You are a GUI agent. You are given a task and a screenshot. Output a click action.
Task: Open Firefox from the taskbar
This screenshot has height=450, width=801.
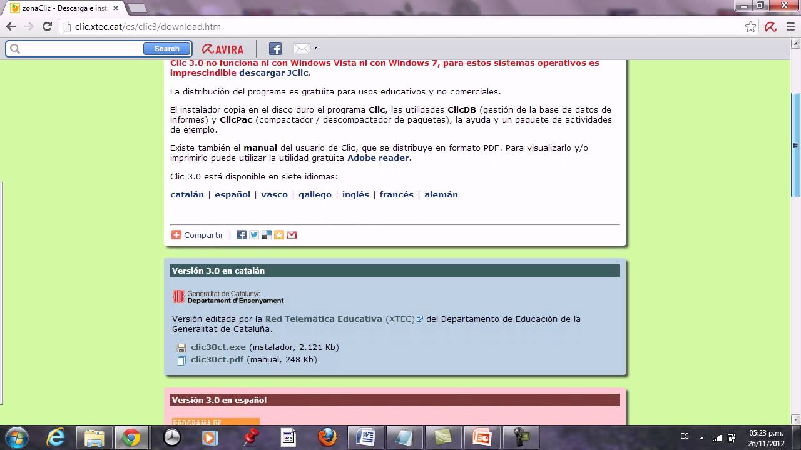click(327, 437)
